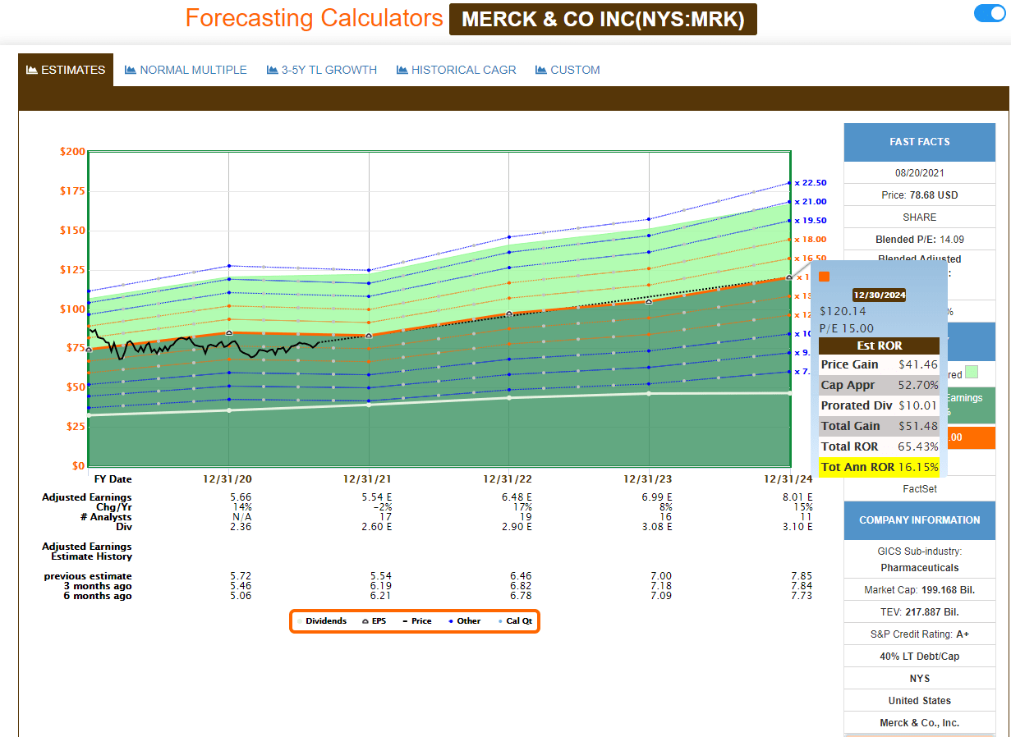Click the COMPANY INFORMATION panel header

point(920,520)
